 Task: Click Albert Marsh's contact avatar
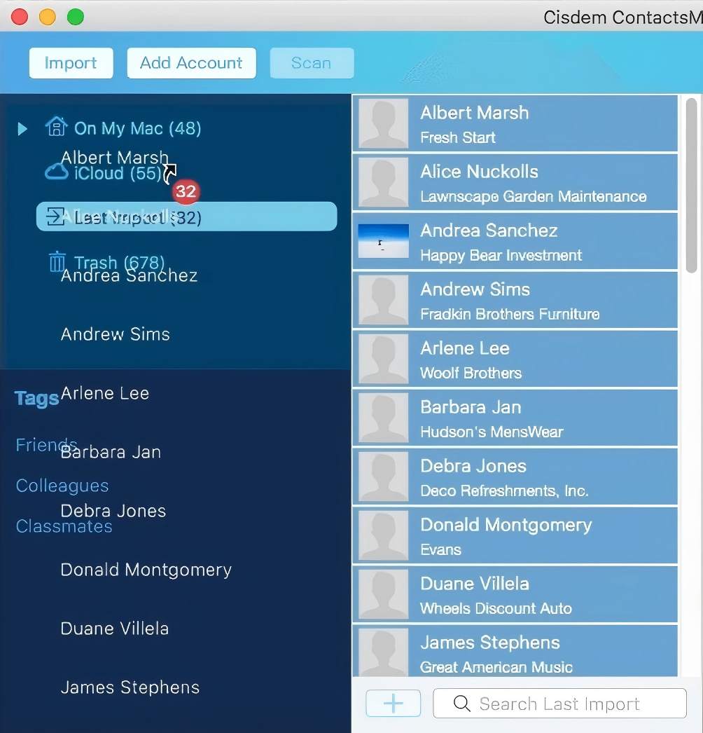point(382,123)
